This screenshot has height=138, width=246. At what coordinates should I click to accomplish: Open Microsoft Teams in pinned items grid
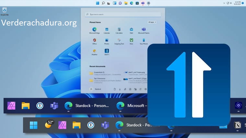pyautogui.click(x=144, y=30)
